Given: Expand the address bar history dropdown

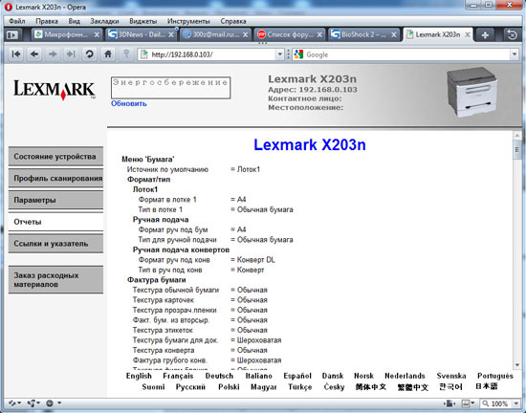Looking at the screenshot, I should 279,54.
